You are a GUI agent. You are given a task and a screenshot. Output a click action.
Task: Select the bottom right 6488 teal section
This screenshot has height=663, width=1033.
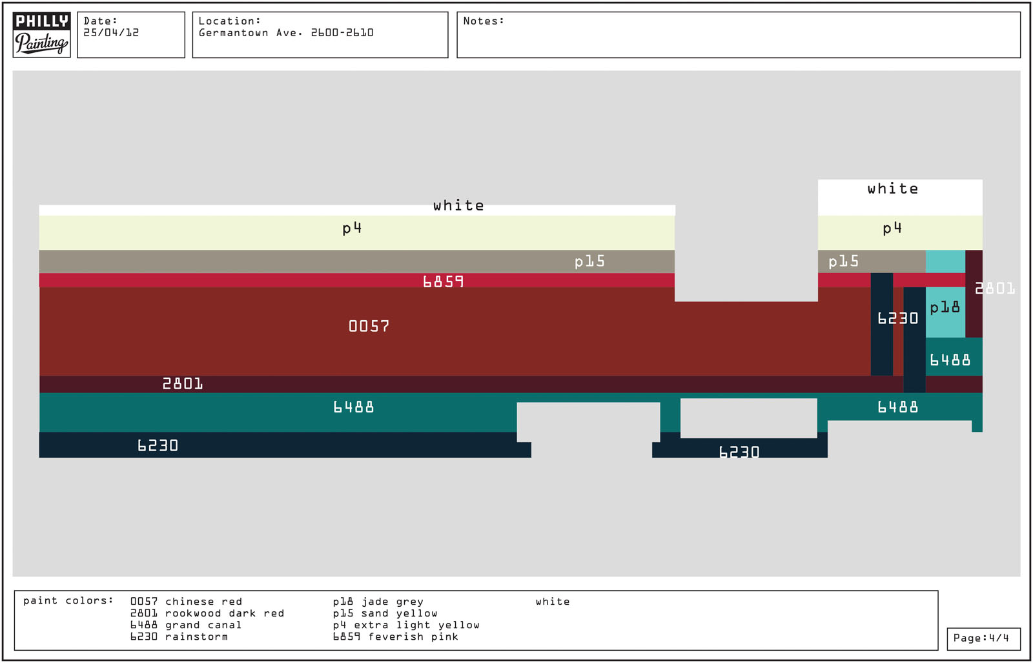900,407
